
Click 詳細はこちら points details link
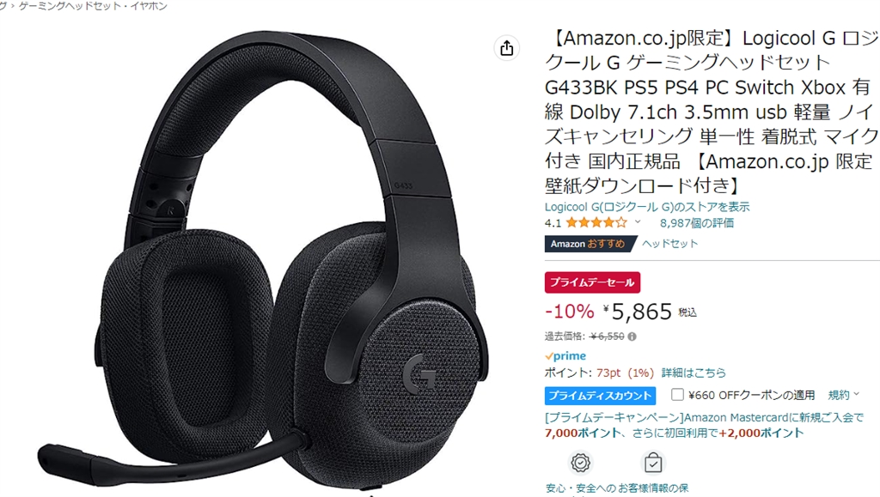click(x=694, y=373)
